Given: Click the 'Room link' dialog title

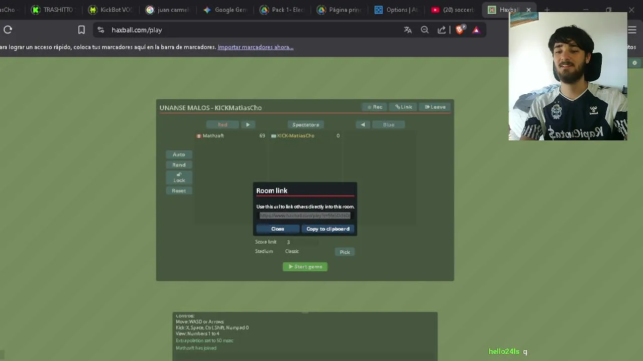Looking at the screenshot, I should point(272,191).
